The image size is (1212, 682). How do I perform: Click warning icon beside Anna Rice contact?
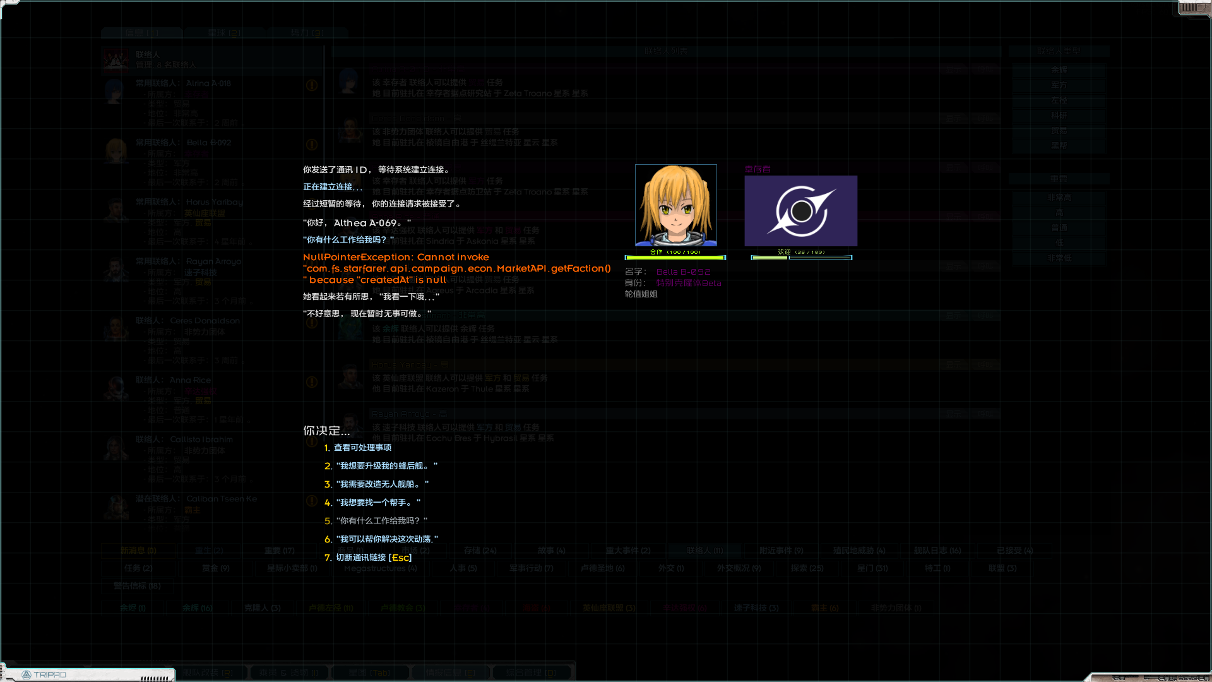(312, 382)
